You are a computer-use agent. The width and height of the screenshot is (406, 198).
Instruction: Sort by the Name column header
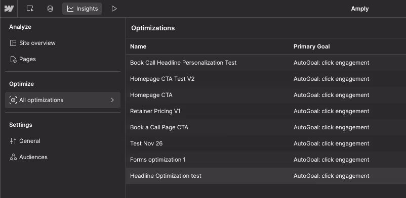138,46
